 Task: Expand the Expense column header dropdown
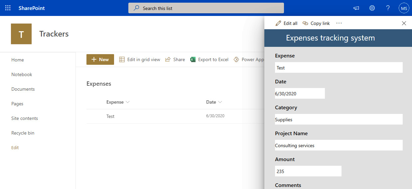[x=128, y=102]
